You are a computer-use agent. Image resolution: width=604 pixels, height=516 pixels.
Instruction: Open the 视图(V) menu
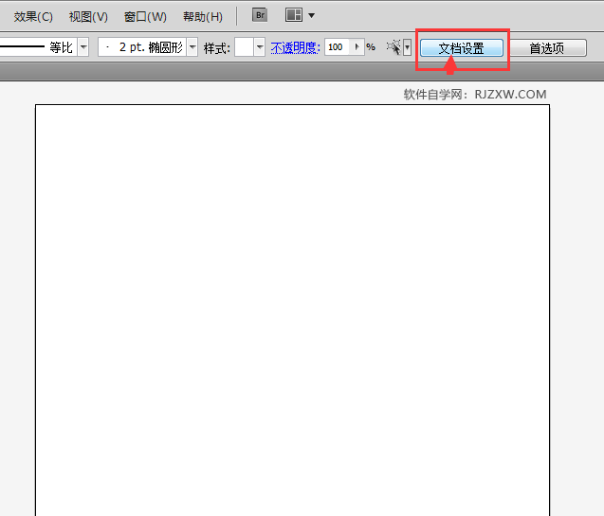pyautogui.click(x=88, y=16)
